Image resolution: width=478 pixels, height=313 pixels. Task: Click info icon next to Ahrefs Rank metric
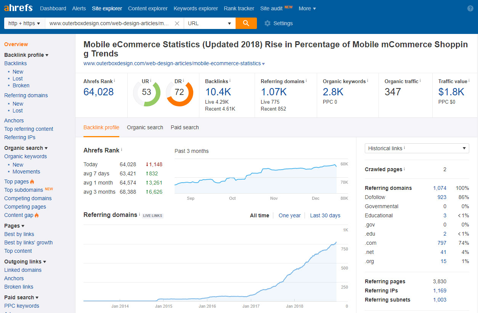pos(114,81)
